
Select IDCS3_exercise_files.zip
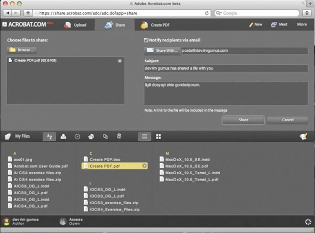coord(114,203)
